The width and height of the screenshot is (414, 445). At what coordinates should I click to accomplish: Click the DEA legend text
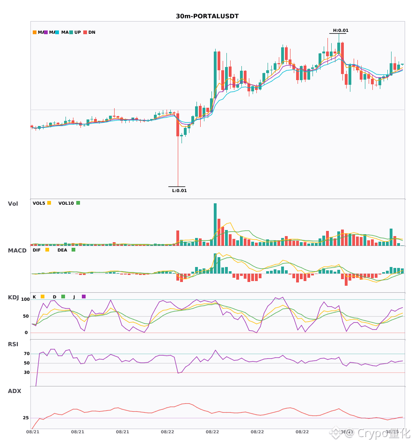click(62, 250)
